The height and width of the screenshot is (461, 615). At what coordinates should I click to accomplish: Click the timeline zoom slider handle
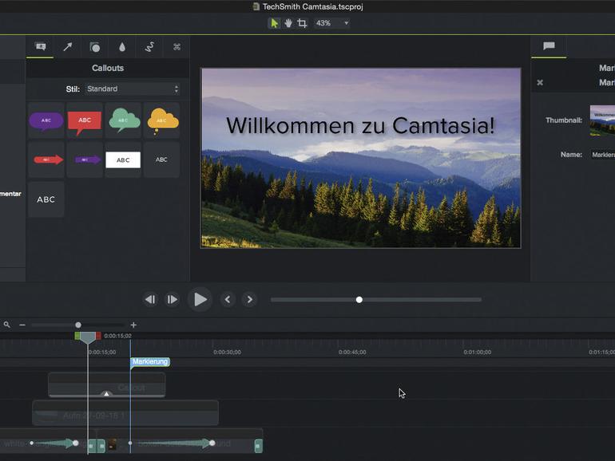[78, 325]
